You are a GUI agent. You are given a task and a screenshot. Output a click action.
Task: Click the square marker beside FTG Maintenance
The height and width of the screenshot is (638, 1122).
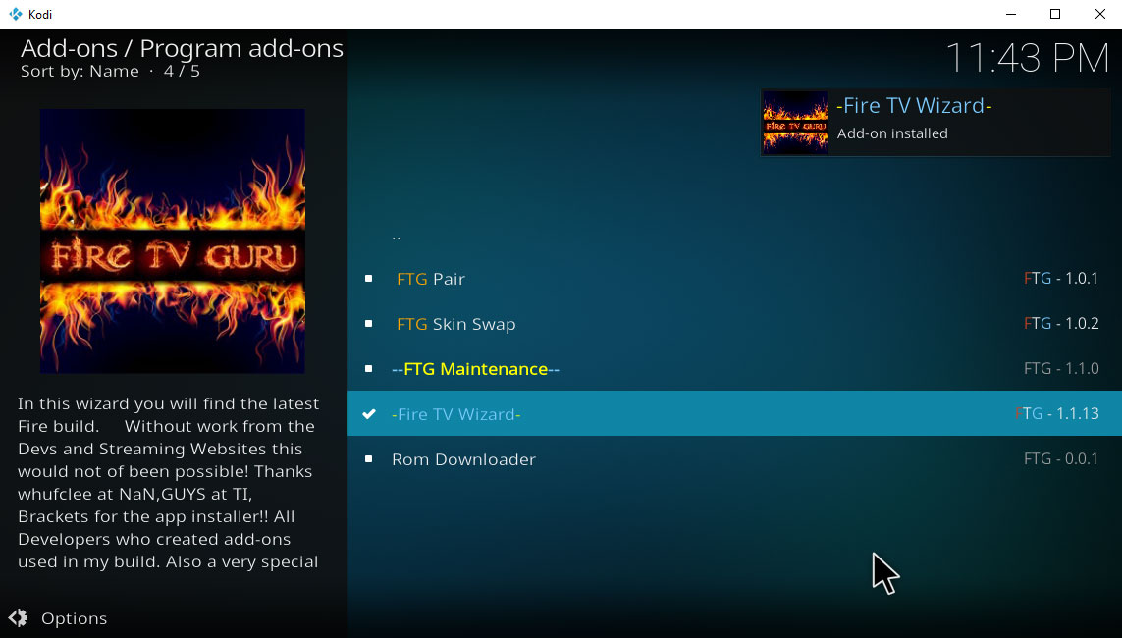(369, 369)
